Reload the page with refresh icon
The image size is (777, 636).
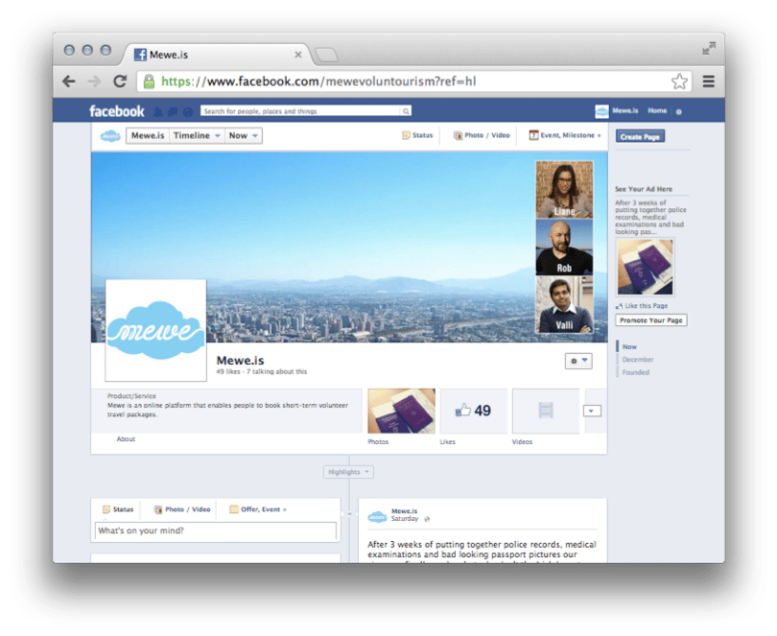[x=120, y=82]
